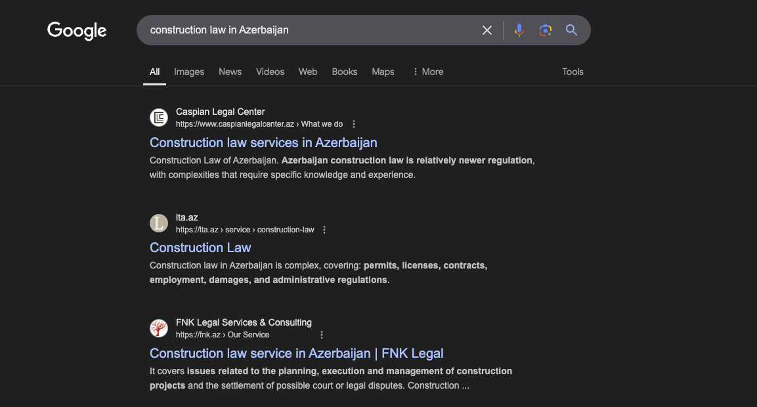Switch to the Maps tab
Viewport: 757px width, 407px height.
(x=383, y=72)
